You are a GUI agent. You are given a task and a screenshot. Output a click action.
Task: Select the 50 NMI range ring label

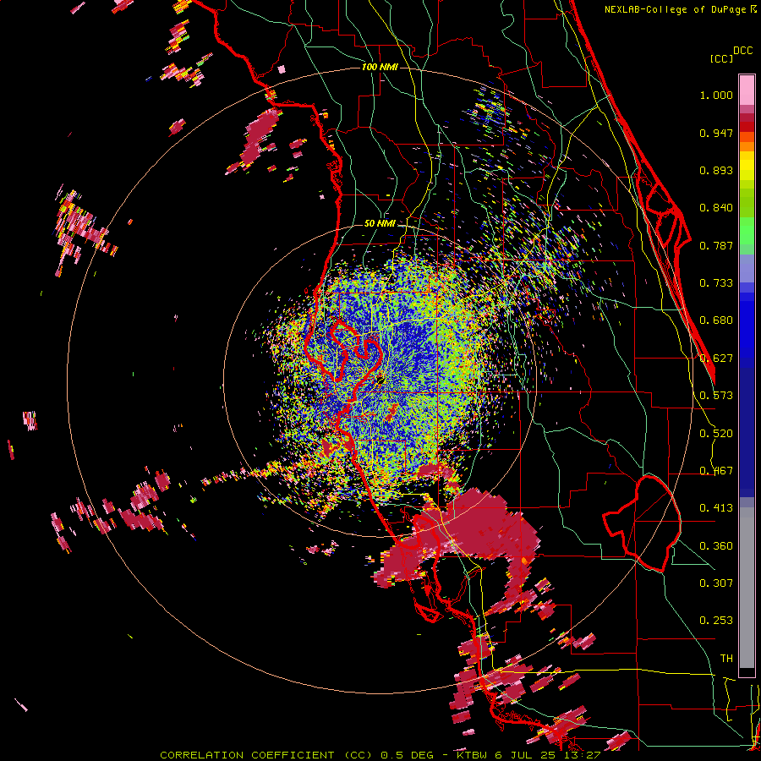click(x=380, y=223)
